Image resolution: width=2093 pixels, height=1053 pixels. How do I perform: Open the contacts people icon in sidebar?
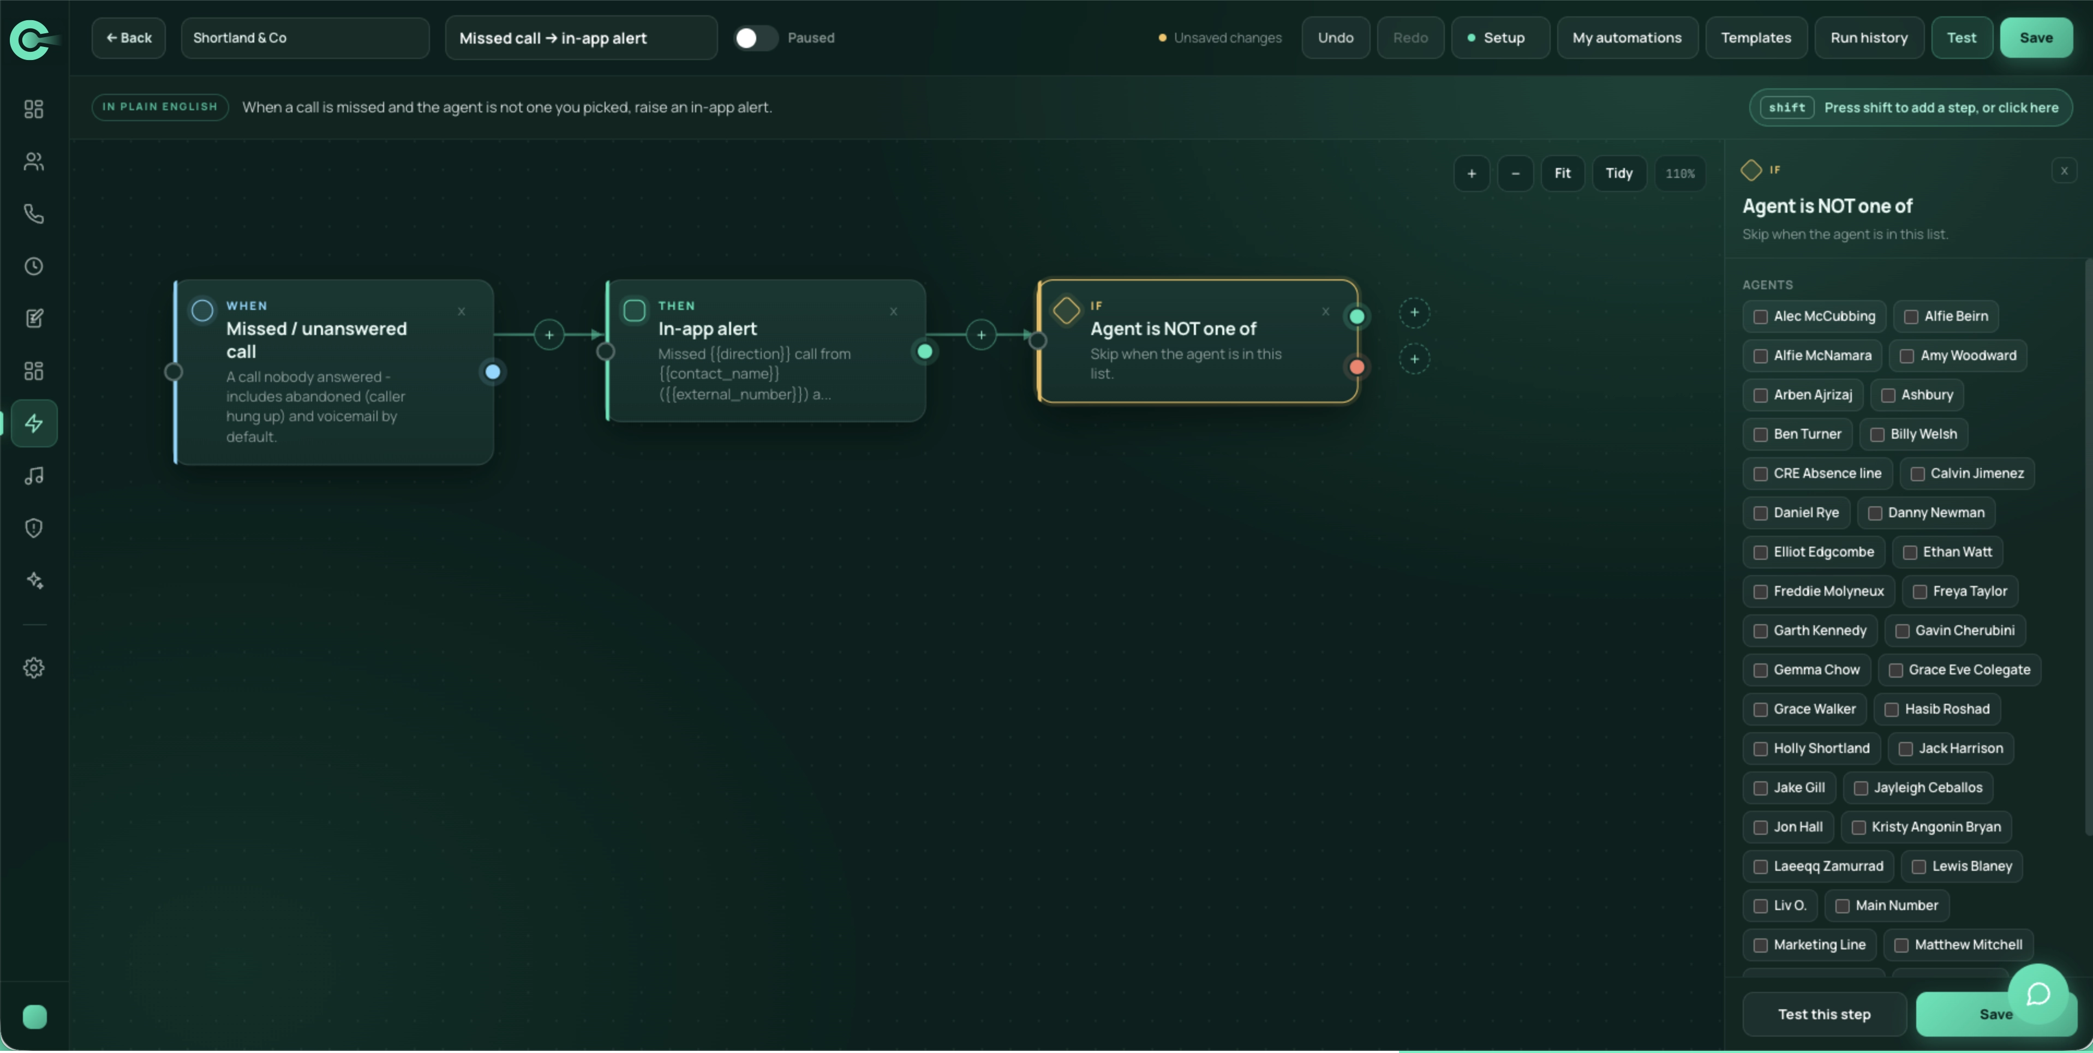33,161
